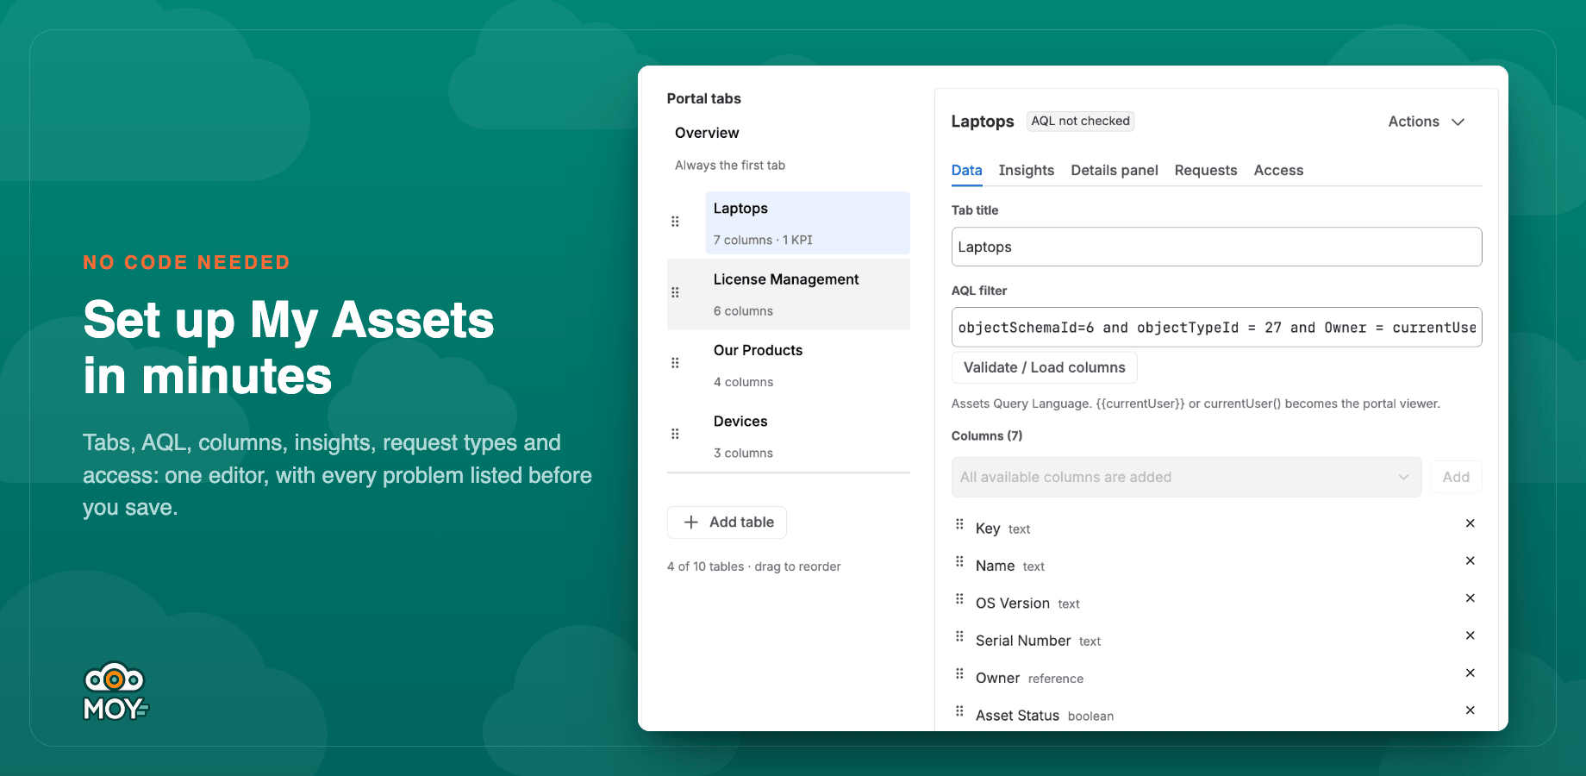
Task: Click drag handle beside Our Products
Action: [x=675, y=363]
